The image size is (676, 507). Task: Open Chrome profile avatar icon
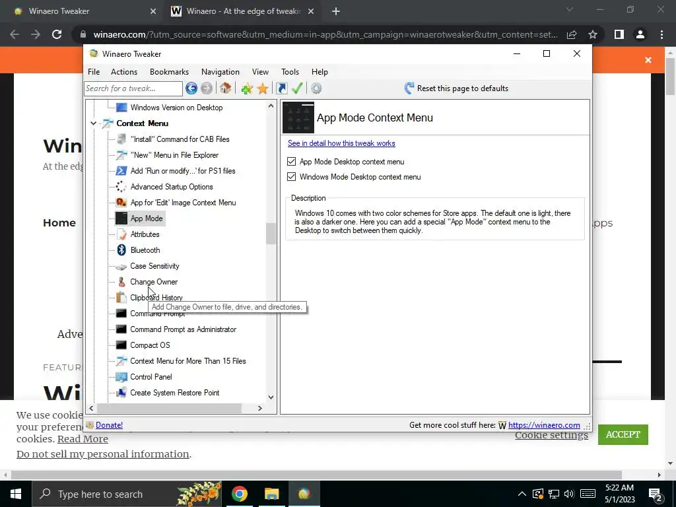[640, 34]
